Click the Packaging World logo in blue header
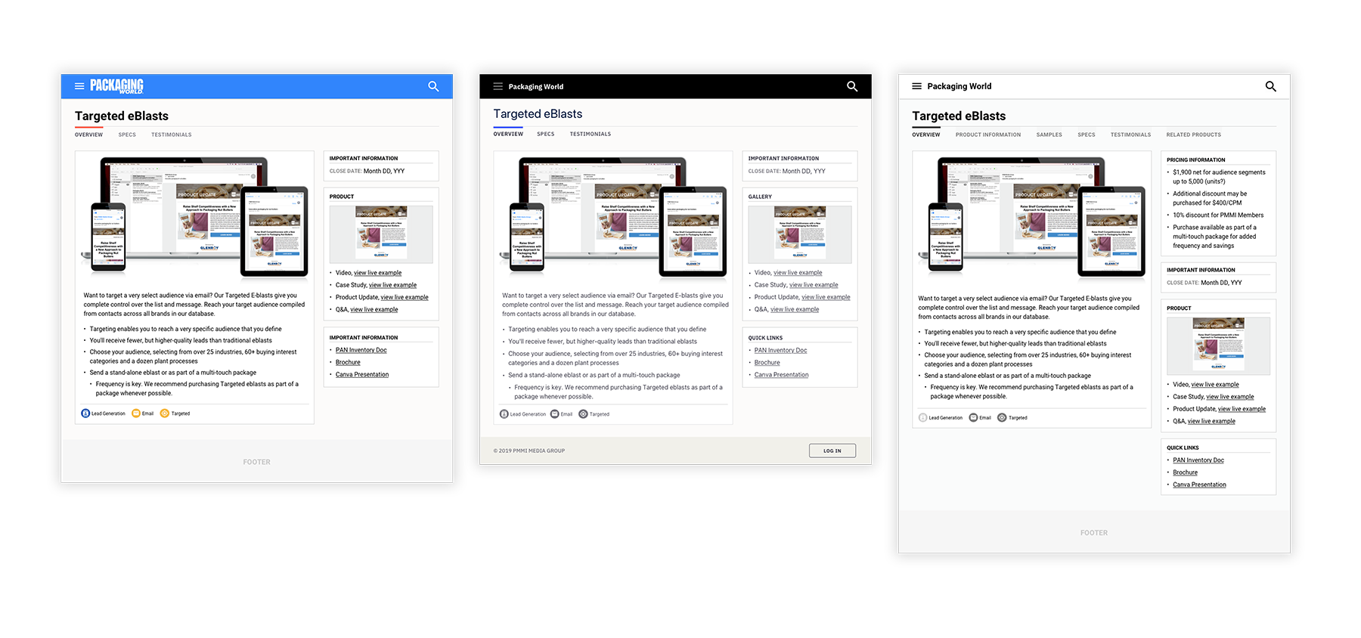This screenshot has width=1361, height=638. [116, 86]
